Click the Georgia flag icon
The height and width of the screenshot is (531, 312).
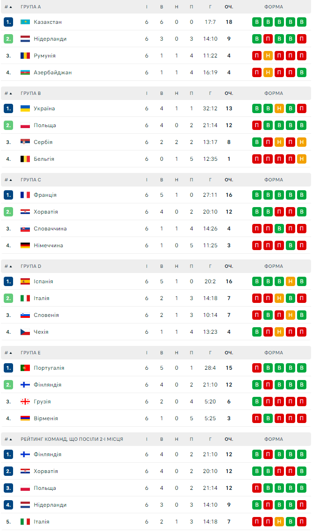click(25, 402)
